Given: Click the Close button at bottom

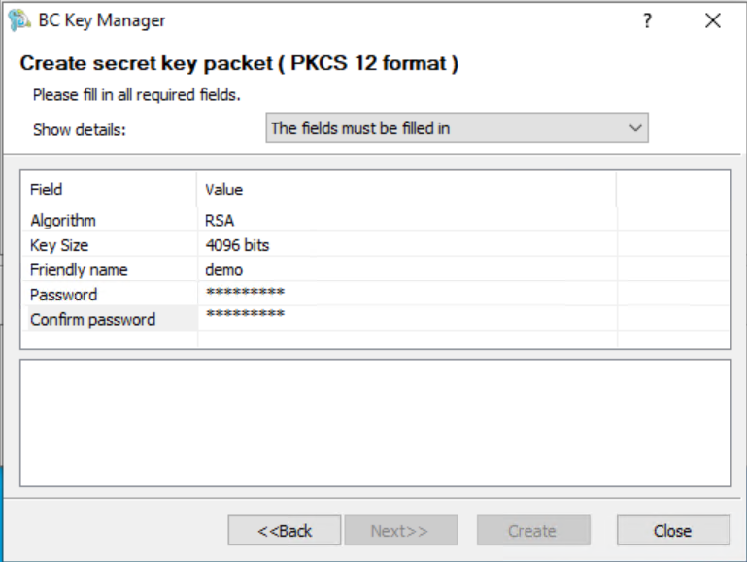Looking at the screenshot, I should [672, 531].
